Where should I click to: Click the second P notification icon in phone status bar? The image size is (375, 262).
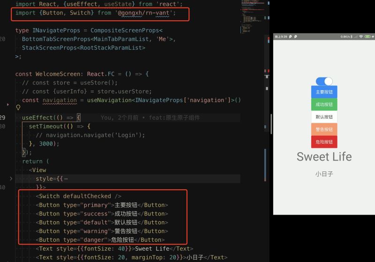pos(296,37)
